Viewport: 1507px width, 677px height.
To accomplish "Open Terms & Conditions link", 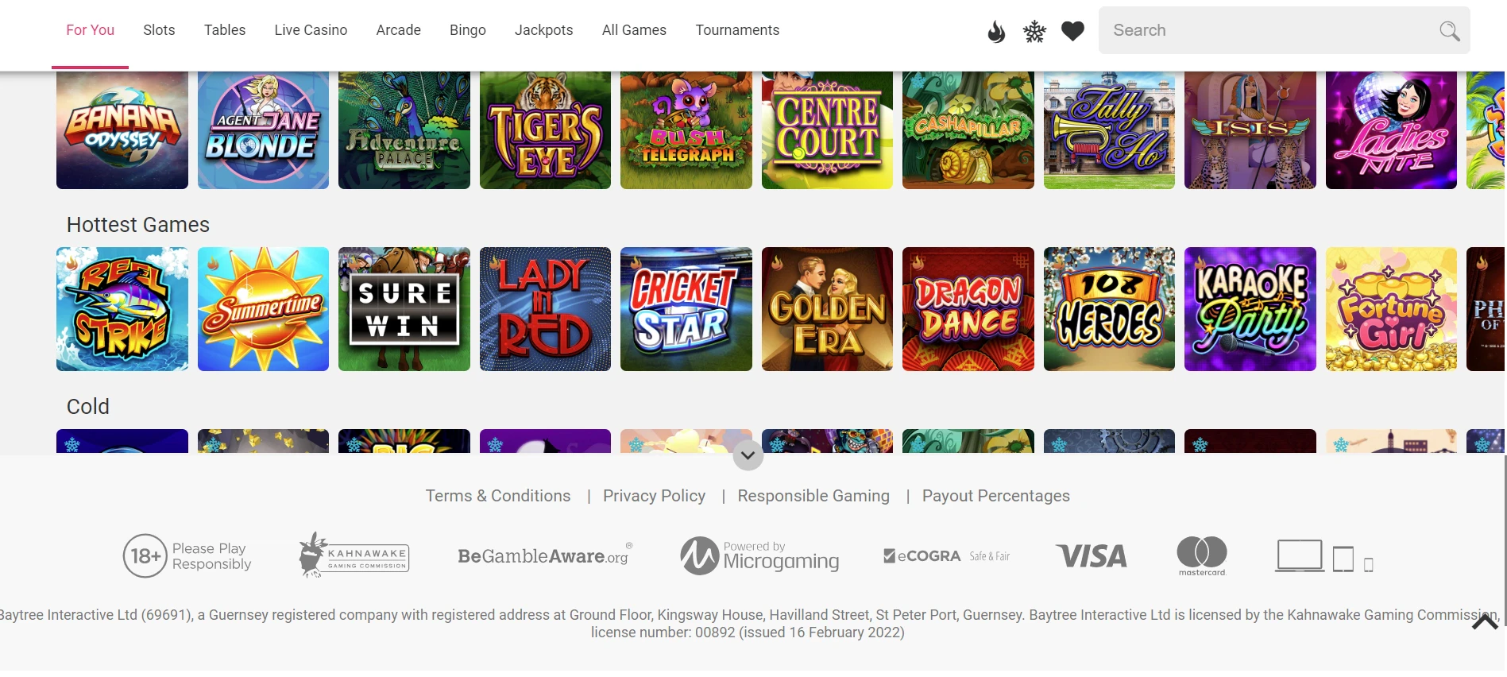I will [498, 496].
